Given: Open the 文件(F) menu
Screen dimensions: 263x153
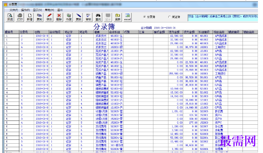Looking at the screenshot, I should coord(14,10).
